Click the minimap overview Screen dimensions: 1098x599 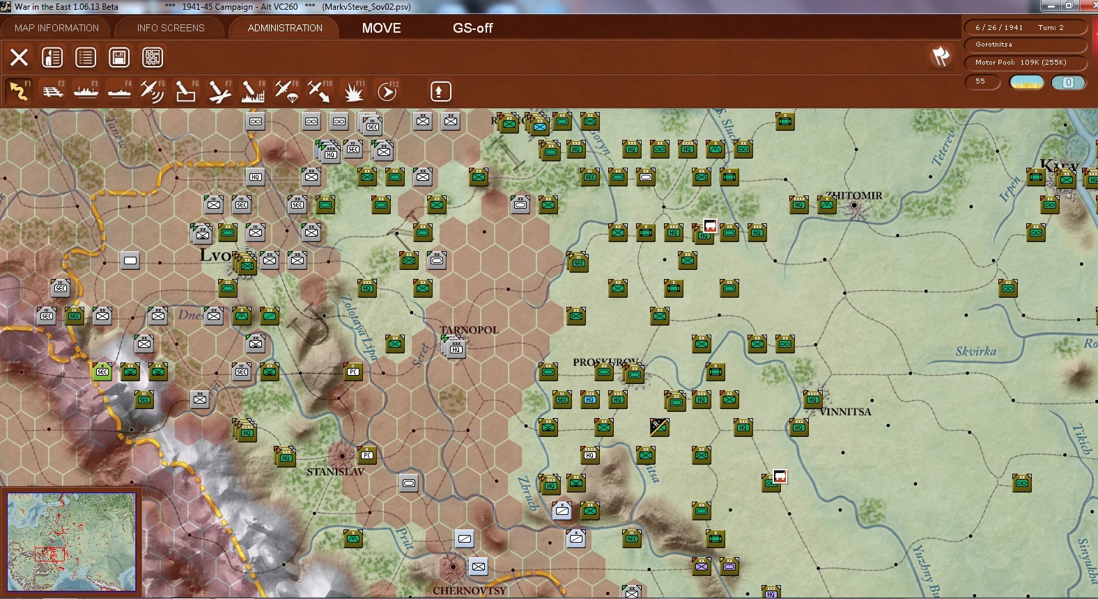click(x=72, y=542)
